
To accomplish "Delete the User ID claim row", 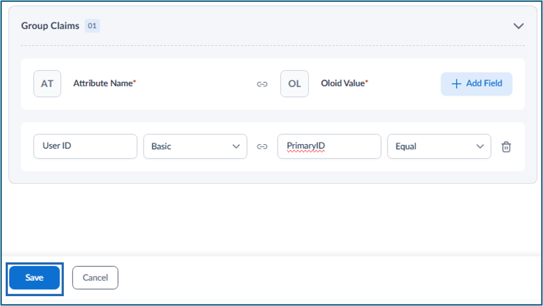I will click(506, 146).
